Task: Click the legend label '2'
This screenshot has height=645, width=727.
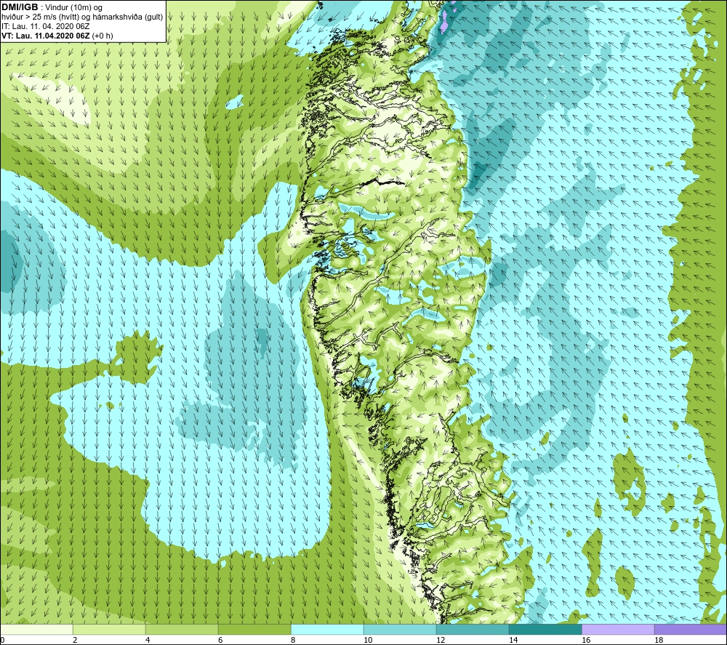Action: pos(75,640)
